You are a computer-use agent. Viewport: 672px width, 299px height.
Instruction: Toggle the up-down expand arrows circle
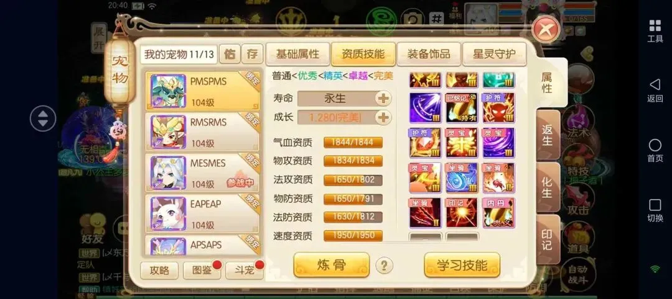43,118
